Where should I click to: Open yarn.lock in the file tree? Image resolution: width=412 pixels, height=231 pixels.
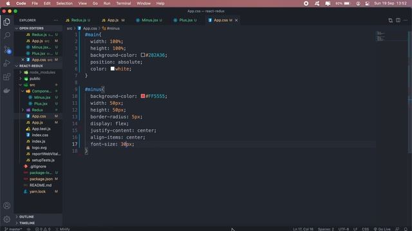37,192
